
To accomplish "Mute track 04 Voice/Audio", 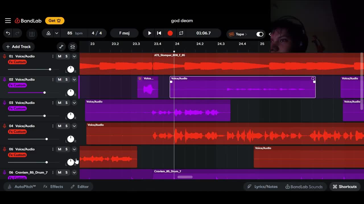I will pos(59,126).
